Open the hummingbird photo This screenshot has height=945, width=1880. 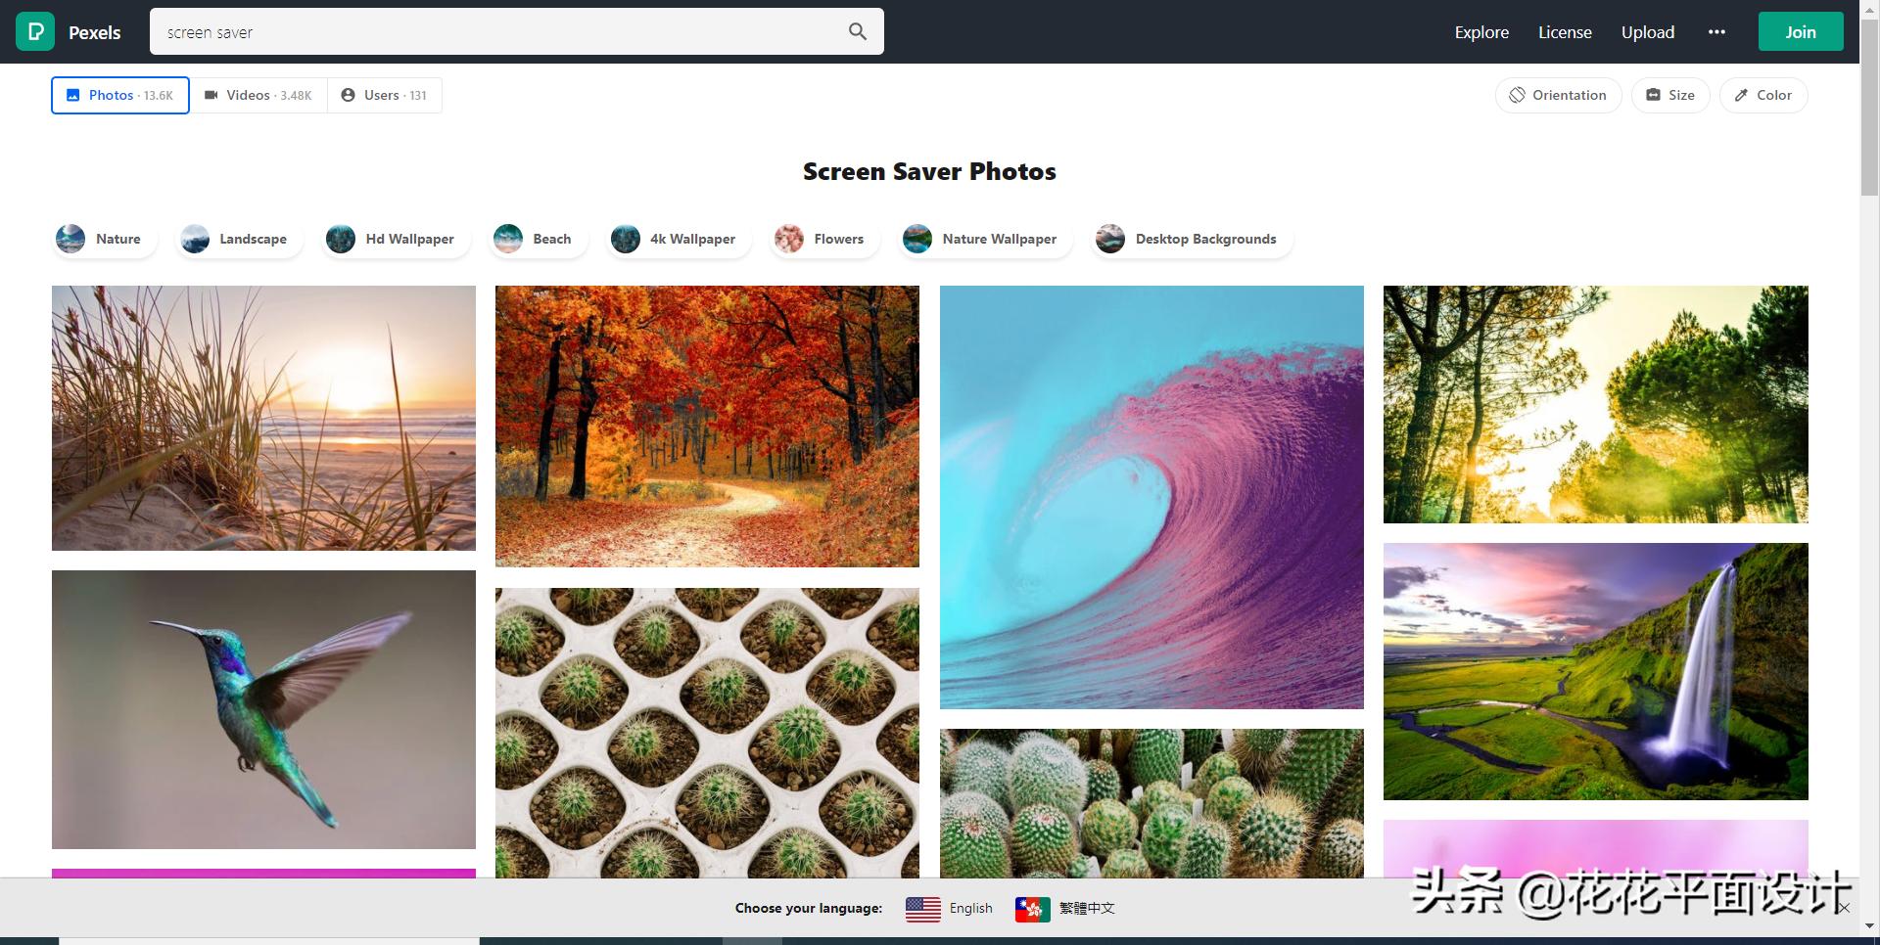(263, 709)
